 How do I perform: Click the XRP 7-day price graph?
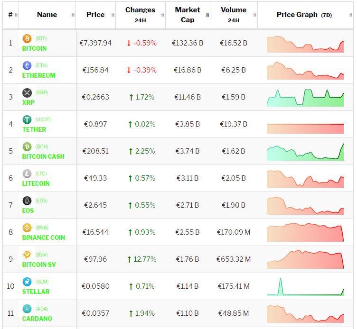point(305,97)
